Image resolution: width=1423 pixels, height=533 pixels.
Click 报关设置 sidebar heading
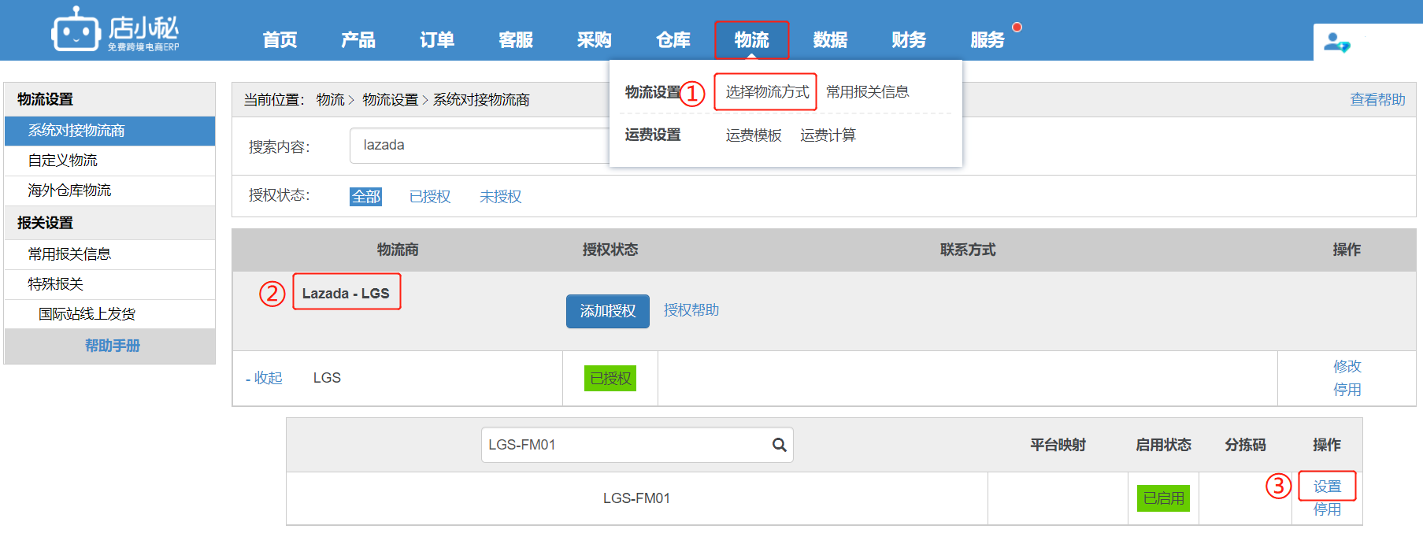tap(45, 223)
